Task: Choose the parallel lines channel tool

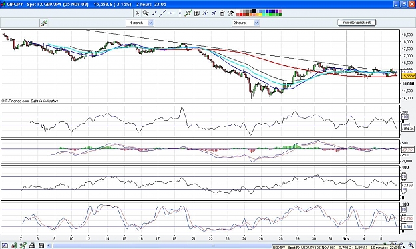Action: click(x=205, y=13)
